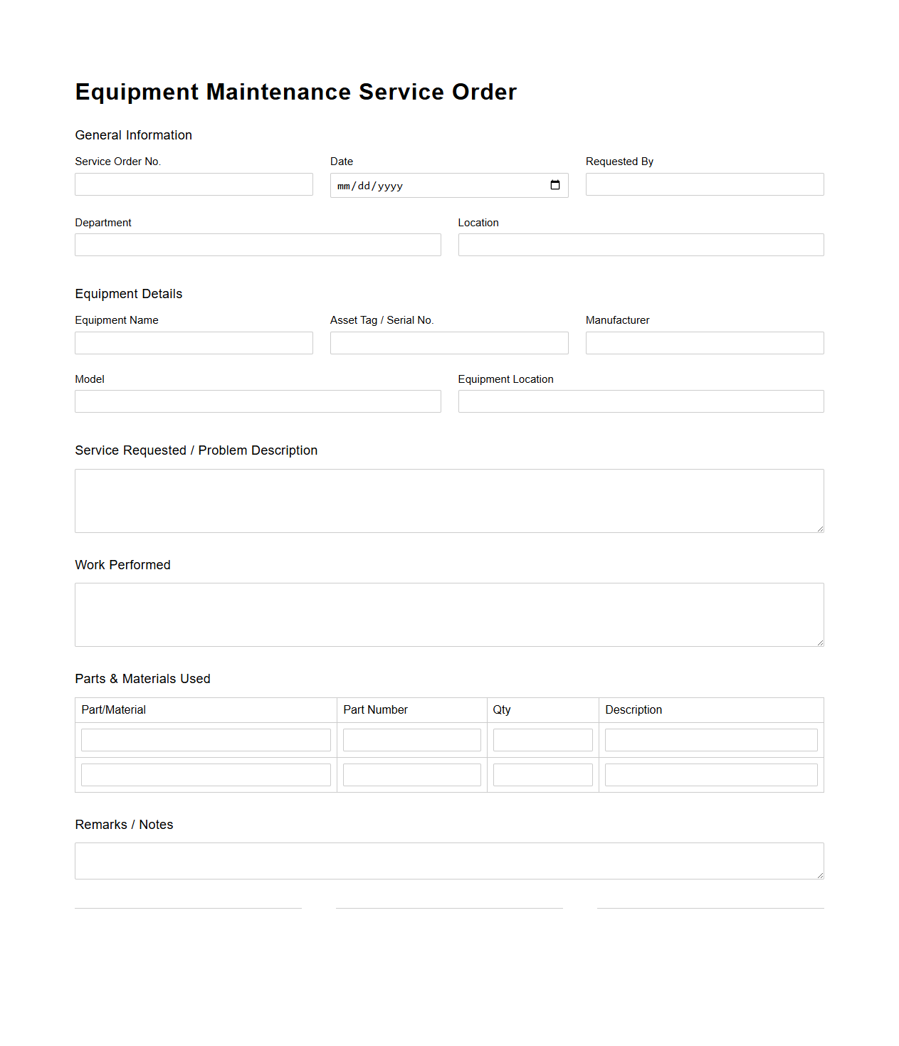Click the Service Order No. field
Screen dimensions: 899x1046
click(x=194, y=184)
